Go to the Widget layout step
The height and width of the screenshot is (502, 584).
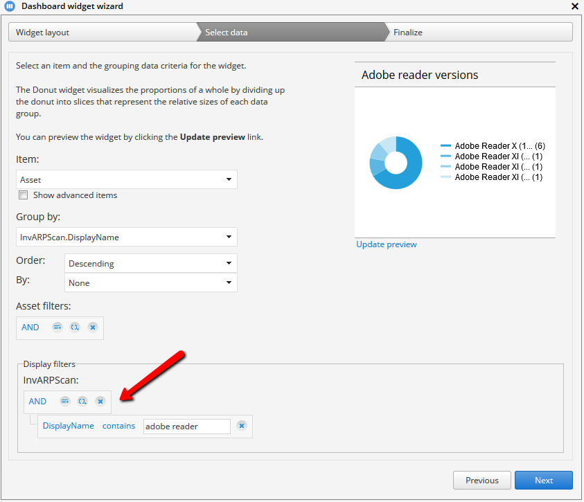[x=103, y=33]
